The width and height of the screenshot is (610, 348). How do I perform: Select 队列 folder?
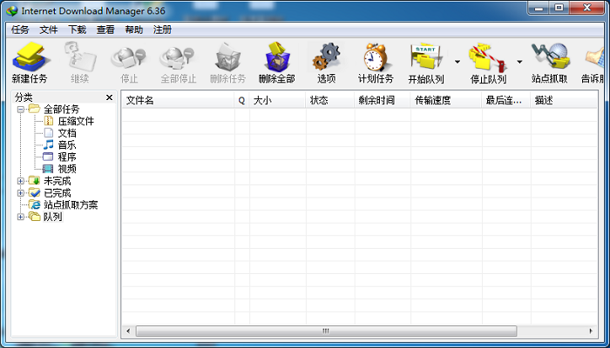(53, 217)
